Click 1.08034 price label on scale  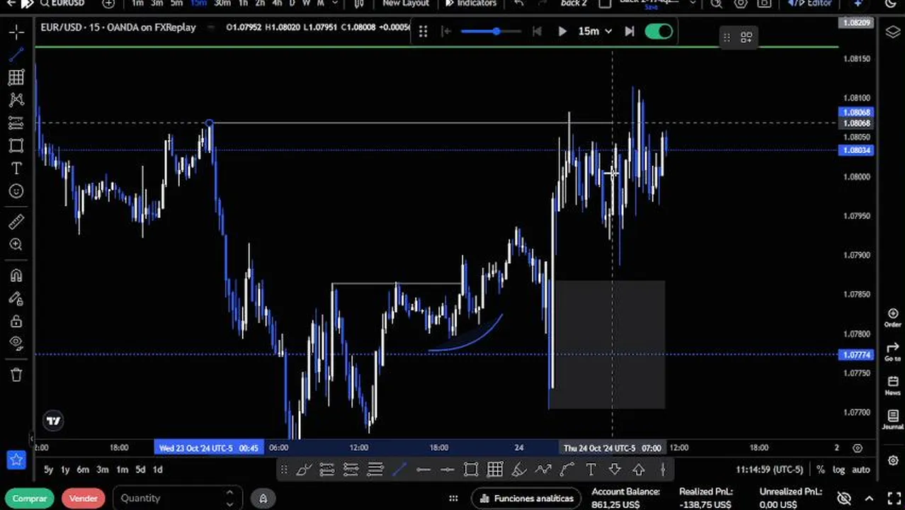coord(856,150)
